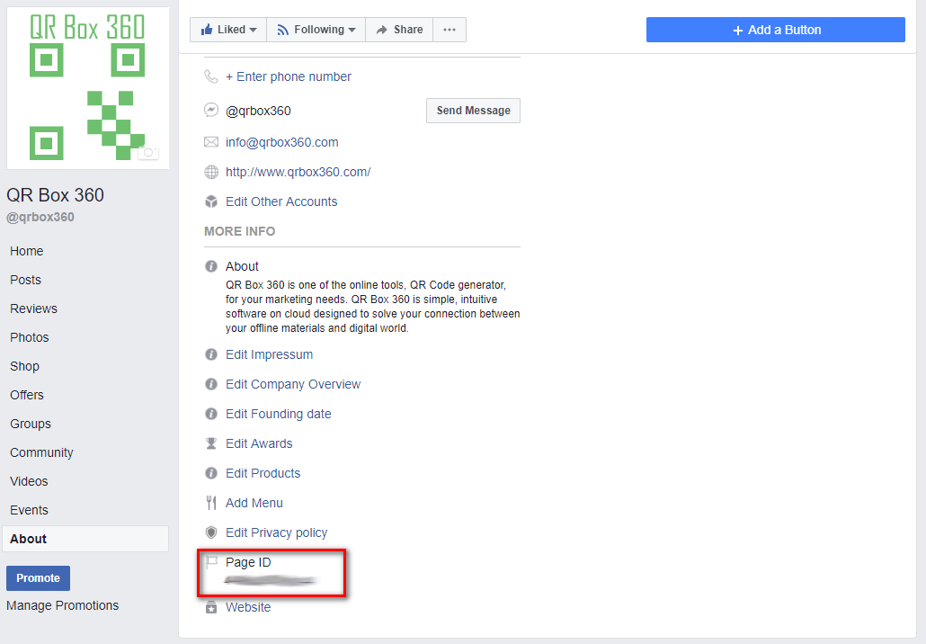
Task: Click the fork and knife icon beside Add Menu
Action: pos(211,503)
